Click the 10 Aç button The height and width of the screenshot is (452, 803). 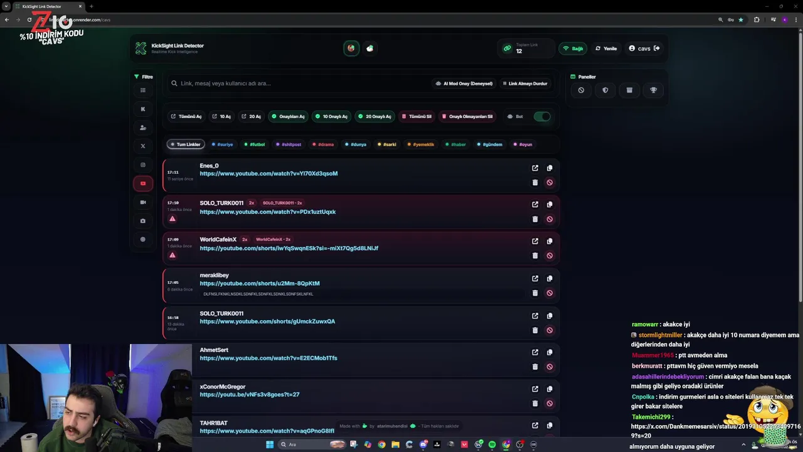click(221, 117)
